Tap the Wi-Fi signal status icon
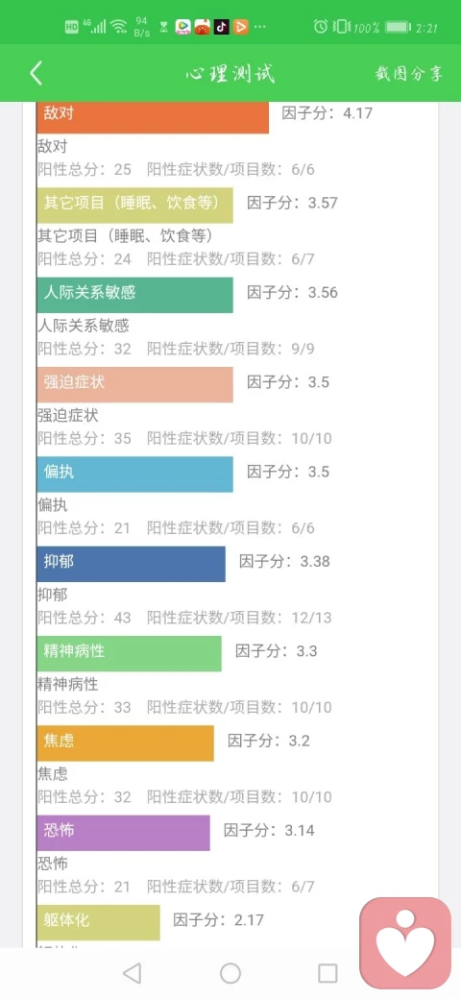 [118, 27]
